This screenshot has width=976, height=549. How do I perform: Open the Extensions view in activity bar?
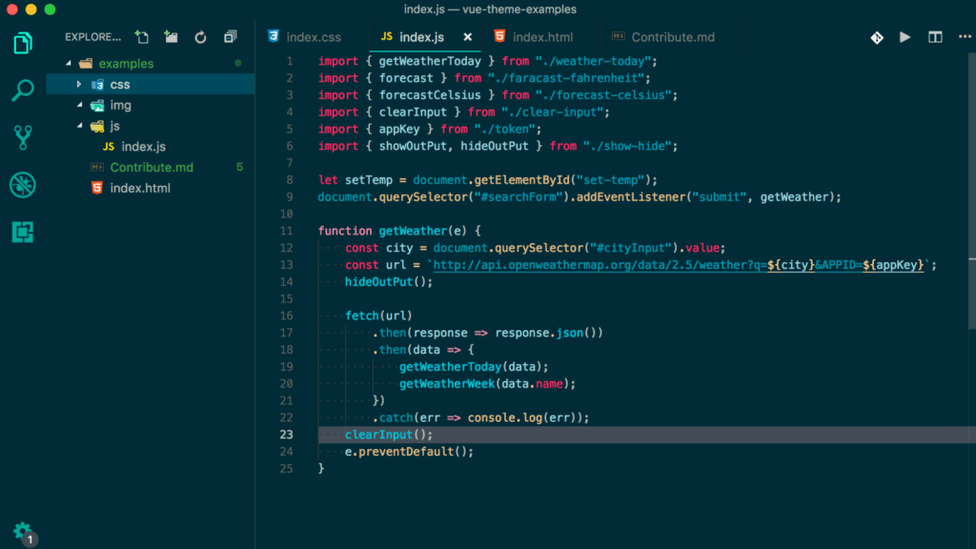tap(23, 231)
